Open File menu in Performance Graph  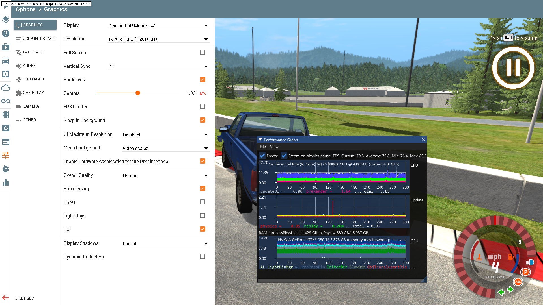pyautogui.click(x=263, y=147)
